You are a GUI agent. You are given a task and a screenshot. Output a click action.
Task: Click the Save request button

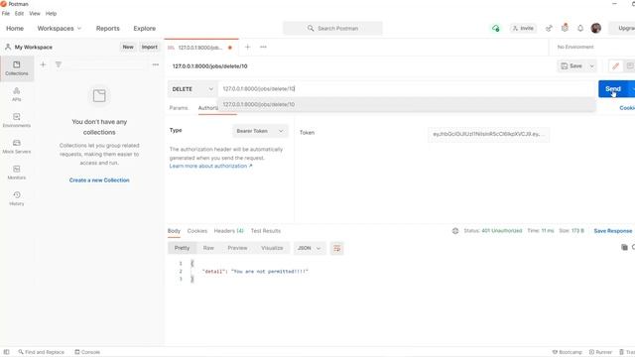click(x=571, y=66)
